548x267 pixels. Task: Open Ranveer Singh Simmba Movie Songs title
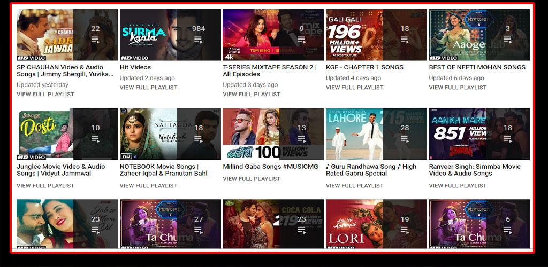475,170
